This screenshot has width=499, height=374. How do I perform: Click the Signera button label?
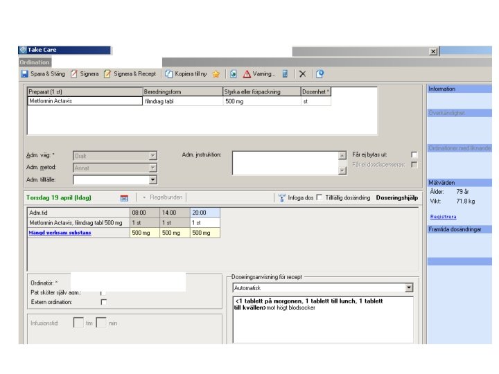[89, 74]
